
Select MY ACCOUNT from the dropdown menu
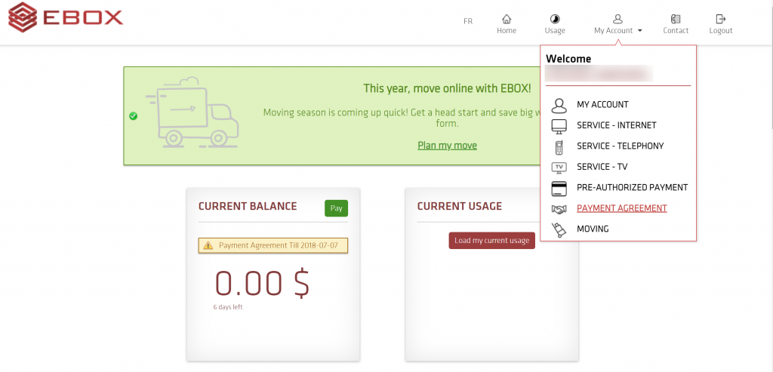(x=602, y=105)
